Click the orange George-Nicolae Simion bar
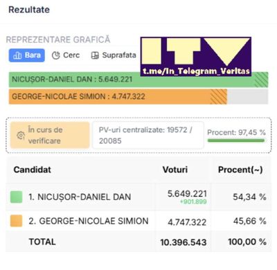277x270 pixels. pos(118,96)
